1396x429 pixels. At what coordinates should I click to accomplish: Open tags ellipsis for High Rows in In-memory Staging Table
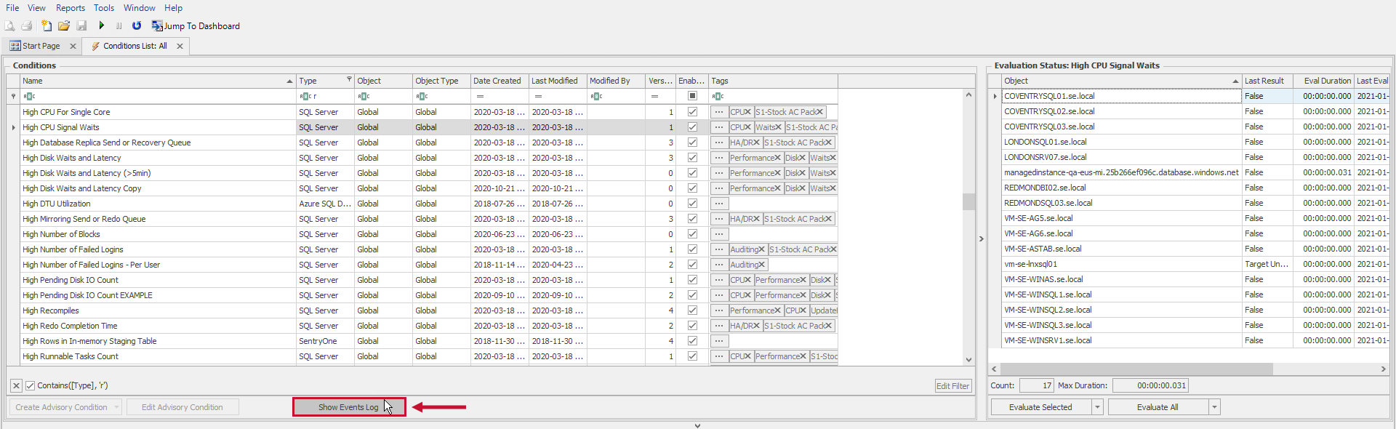tap(718, 341)
